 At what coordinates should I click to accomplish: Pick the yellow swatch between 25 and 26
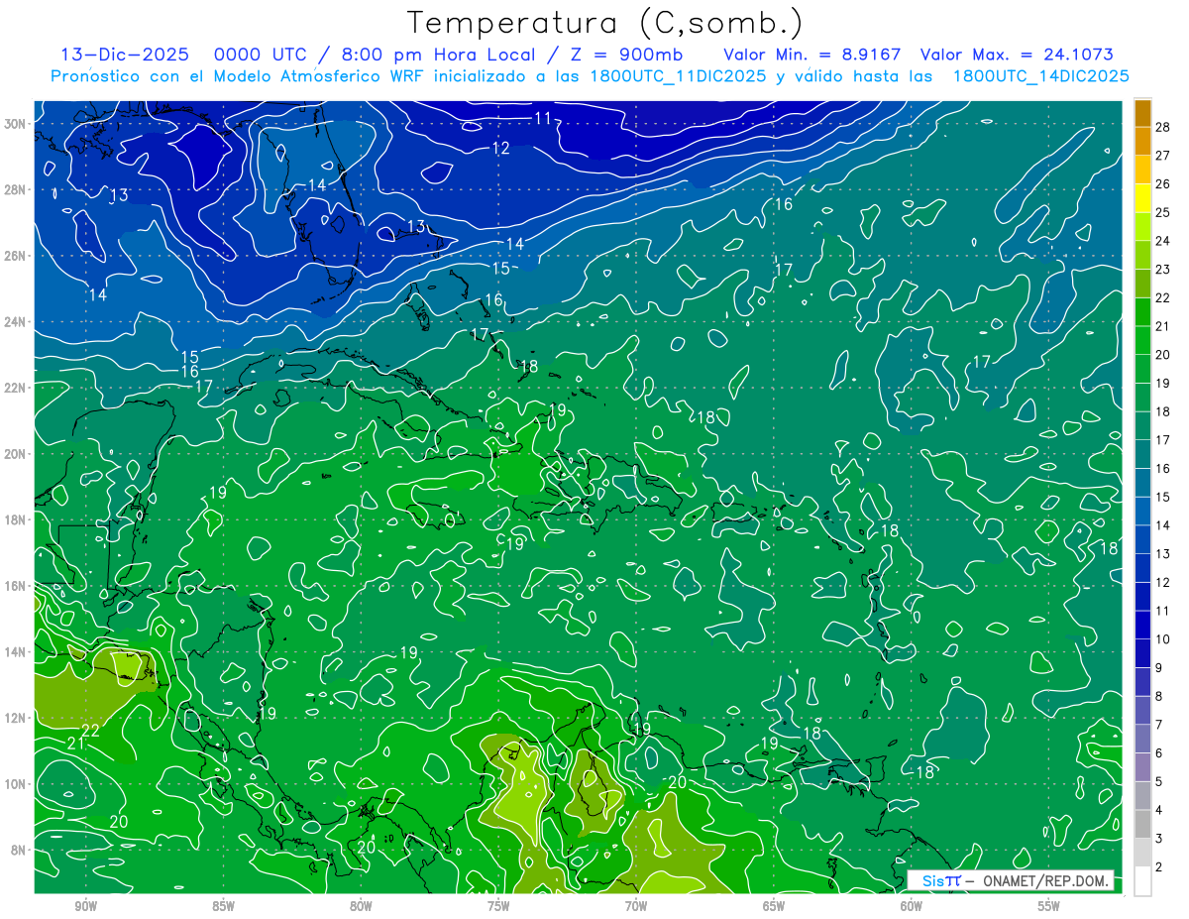click(1142, 198)
